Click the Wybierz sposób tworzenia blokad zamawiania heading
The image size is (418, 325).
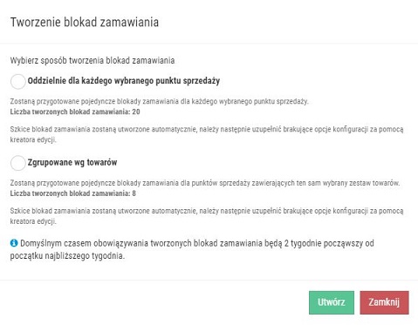click(x=93, y=60)
